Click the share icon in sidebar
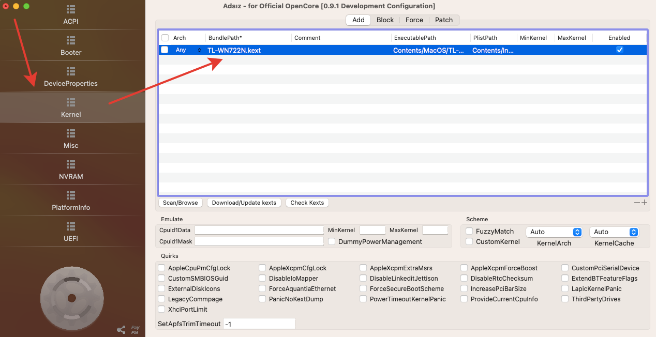The height and width of the screenshot is (337, 656). tap(121, 329)
